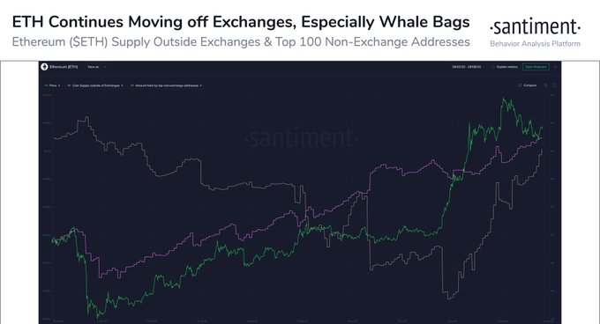This screenshot has width=600, height=324.
Task: Select the Ethereum (ETH) asset title
Action: click(x=64, y=67)
